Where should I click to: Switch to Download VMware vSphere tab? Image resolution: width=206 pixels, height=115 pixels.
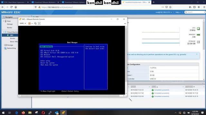(74, 2)
